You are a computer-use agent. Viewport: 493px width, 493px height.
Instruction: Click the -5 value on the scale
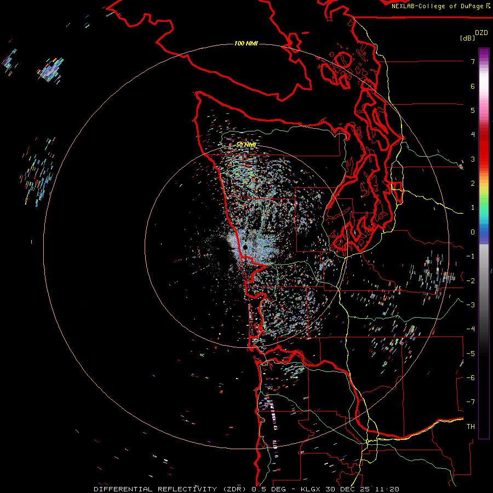click(x=471, y=354)
